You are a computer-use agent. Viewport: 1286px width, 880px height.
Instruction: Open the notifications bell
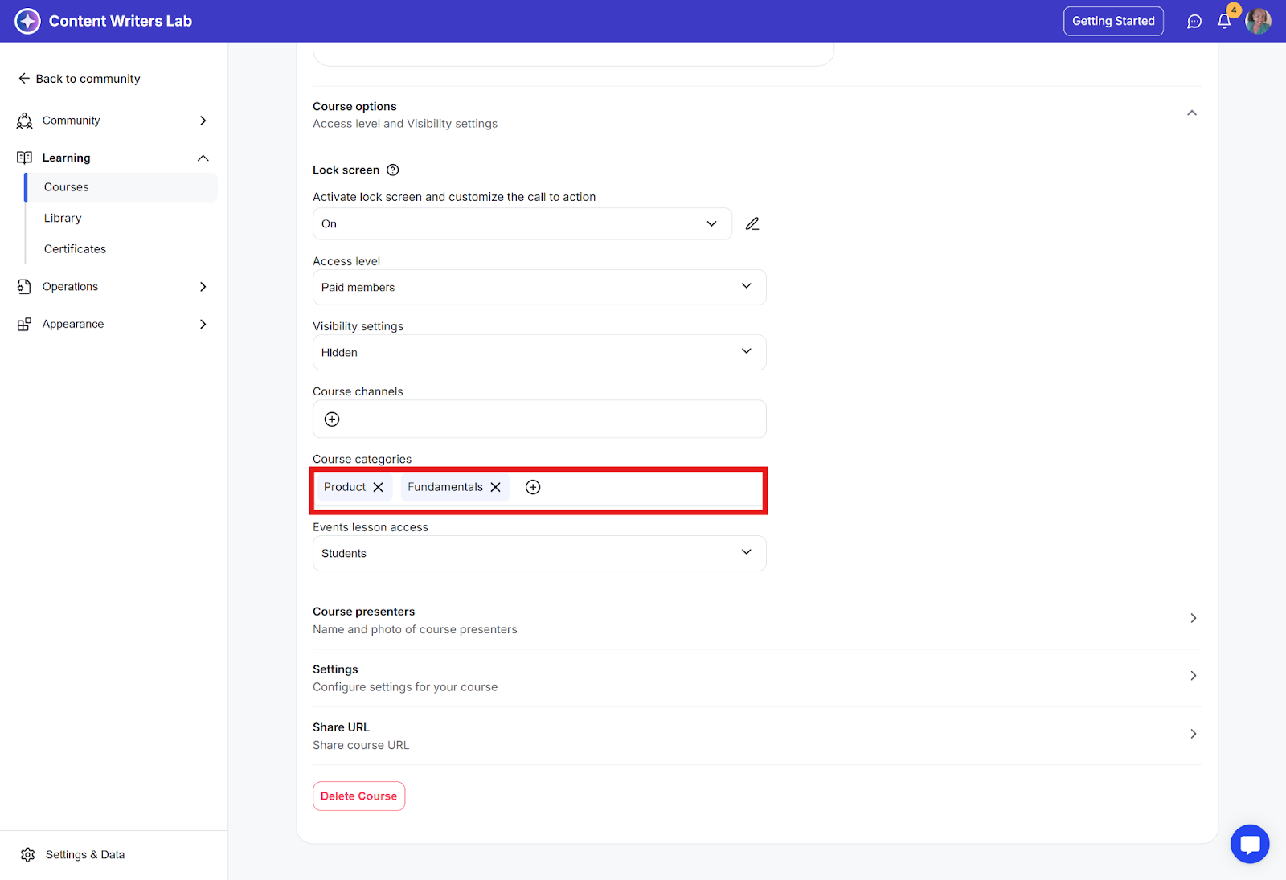point(1224,22)
